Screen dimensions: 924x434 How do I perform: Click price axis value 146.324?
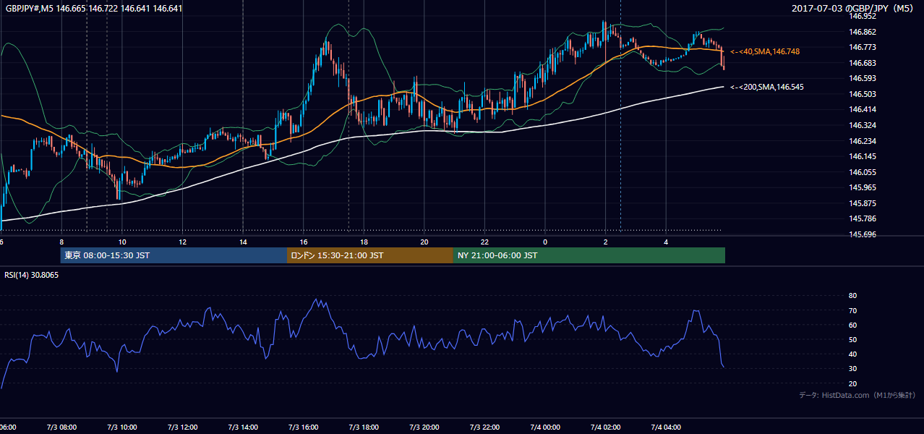[x=862, y=125]
